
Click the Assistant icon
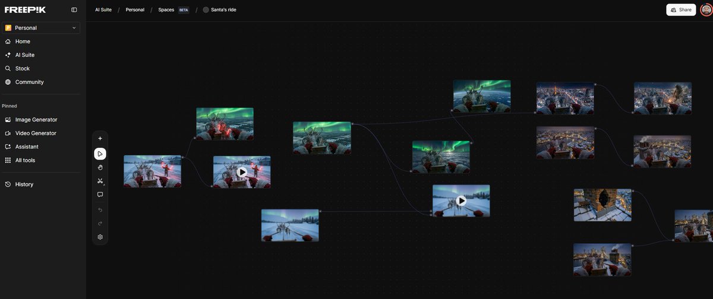point(8,147)
